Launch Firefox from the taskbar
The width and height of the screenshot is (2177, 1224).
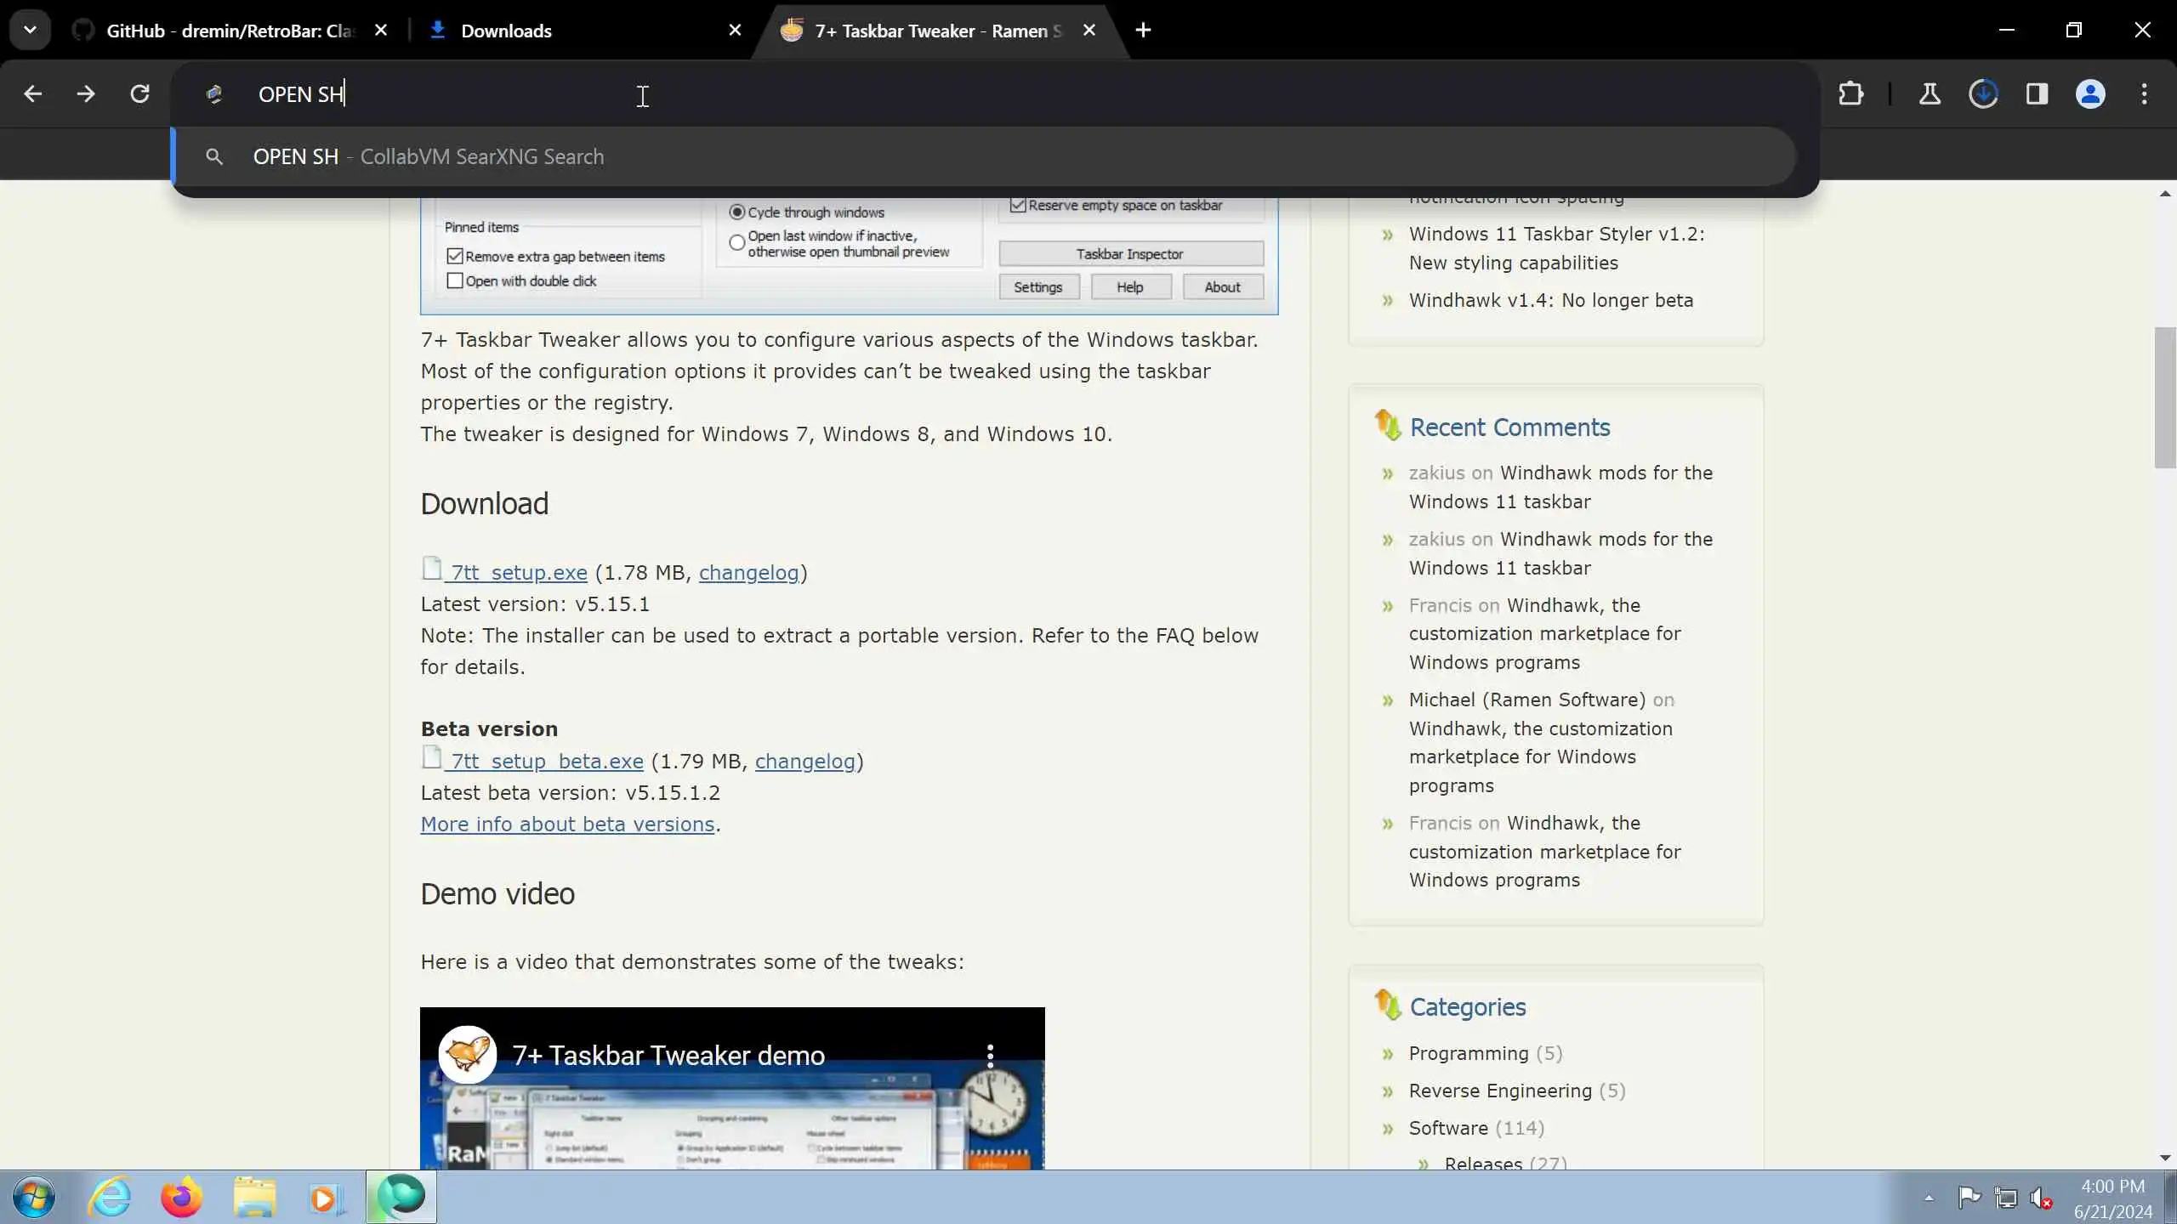181,1197
